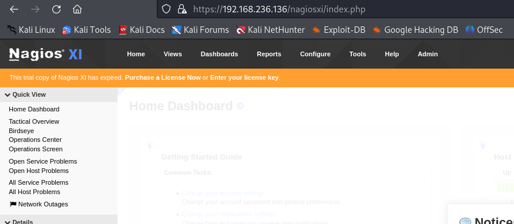Viewport: 514px width, 224px height.
Task: Click the shield tracking protection icon
Action: [166, 9]
